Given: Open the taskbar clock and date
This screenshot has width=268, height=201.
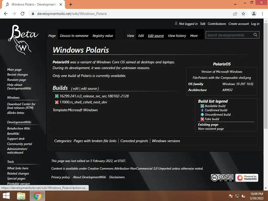Looking at the screenshot, I should [x=257, y=196].
